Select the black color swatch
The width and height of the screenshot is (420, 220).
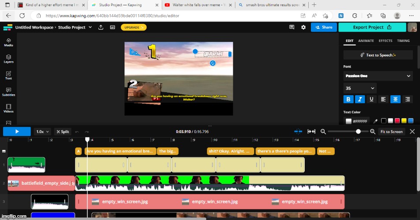(x=384, y=121)
